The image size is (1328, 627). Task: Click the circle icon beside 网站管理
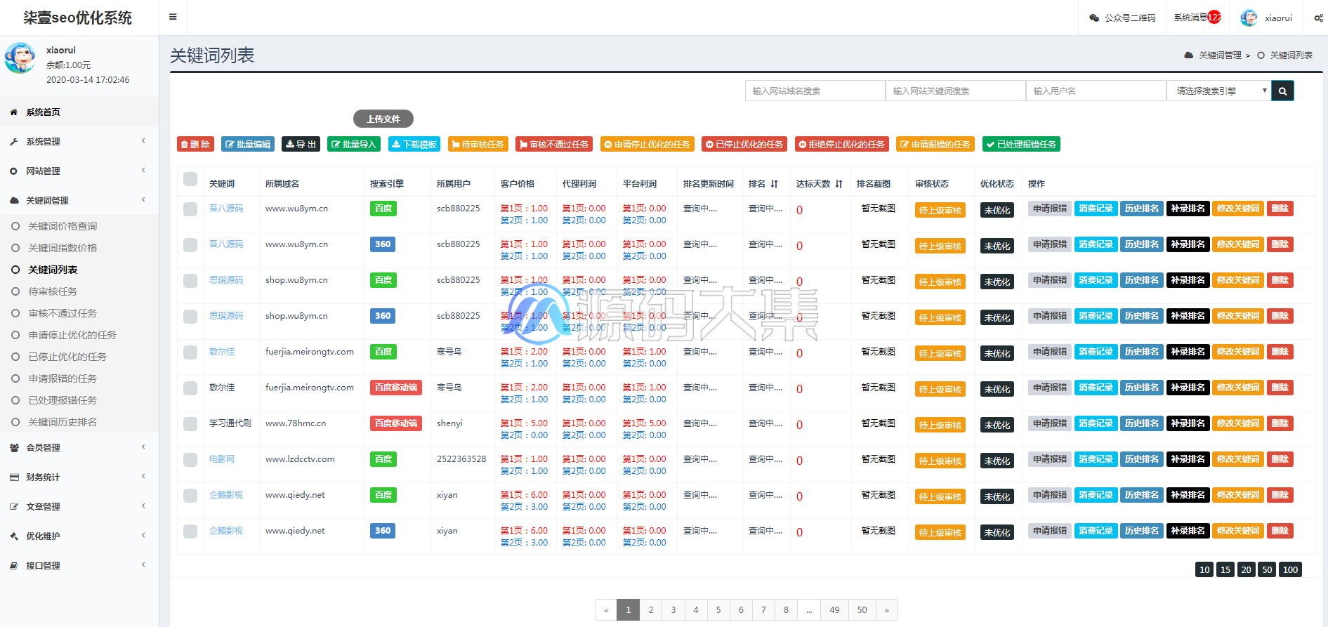[13, 171]
